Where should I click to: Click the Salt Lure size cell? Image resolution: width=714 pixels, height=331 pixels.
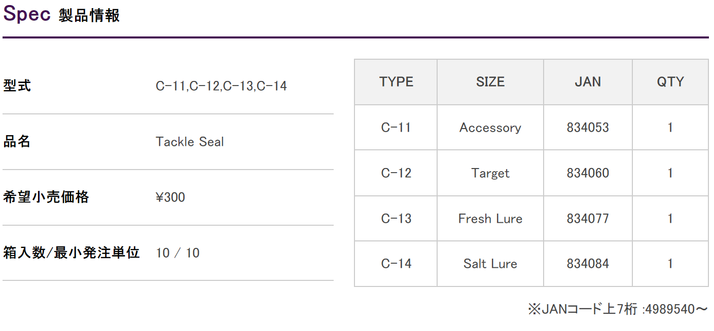(490, 264)
